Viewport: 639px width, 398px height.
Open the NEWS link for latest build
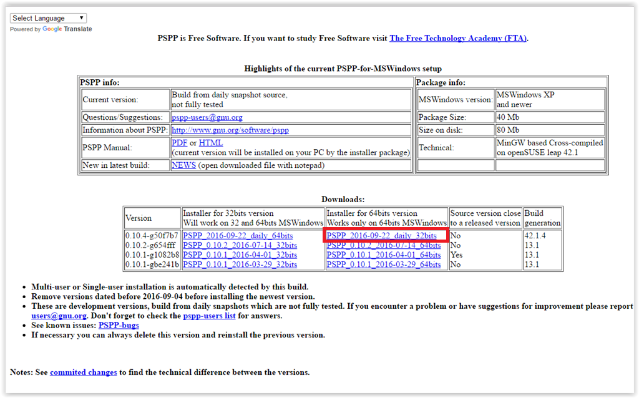pyautogui.click(x=184, y=165)
